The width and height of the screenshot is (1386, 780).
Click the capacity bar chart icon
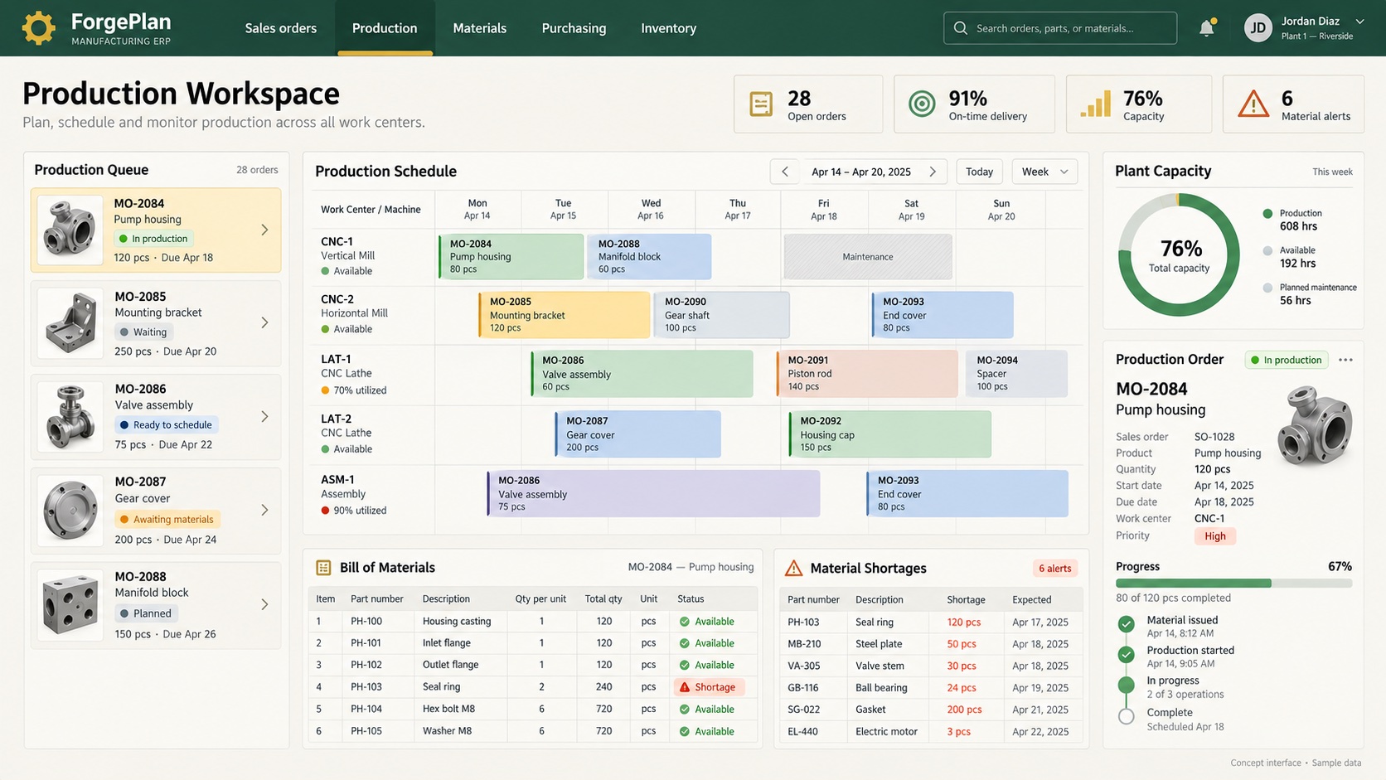coord(1095,104)
